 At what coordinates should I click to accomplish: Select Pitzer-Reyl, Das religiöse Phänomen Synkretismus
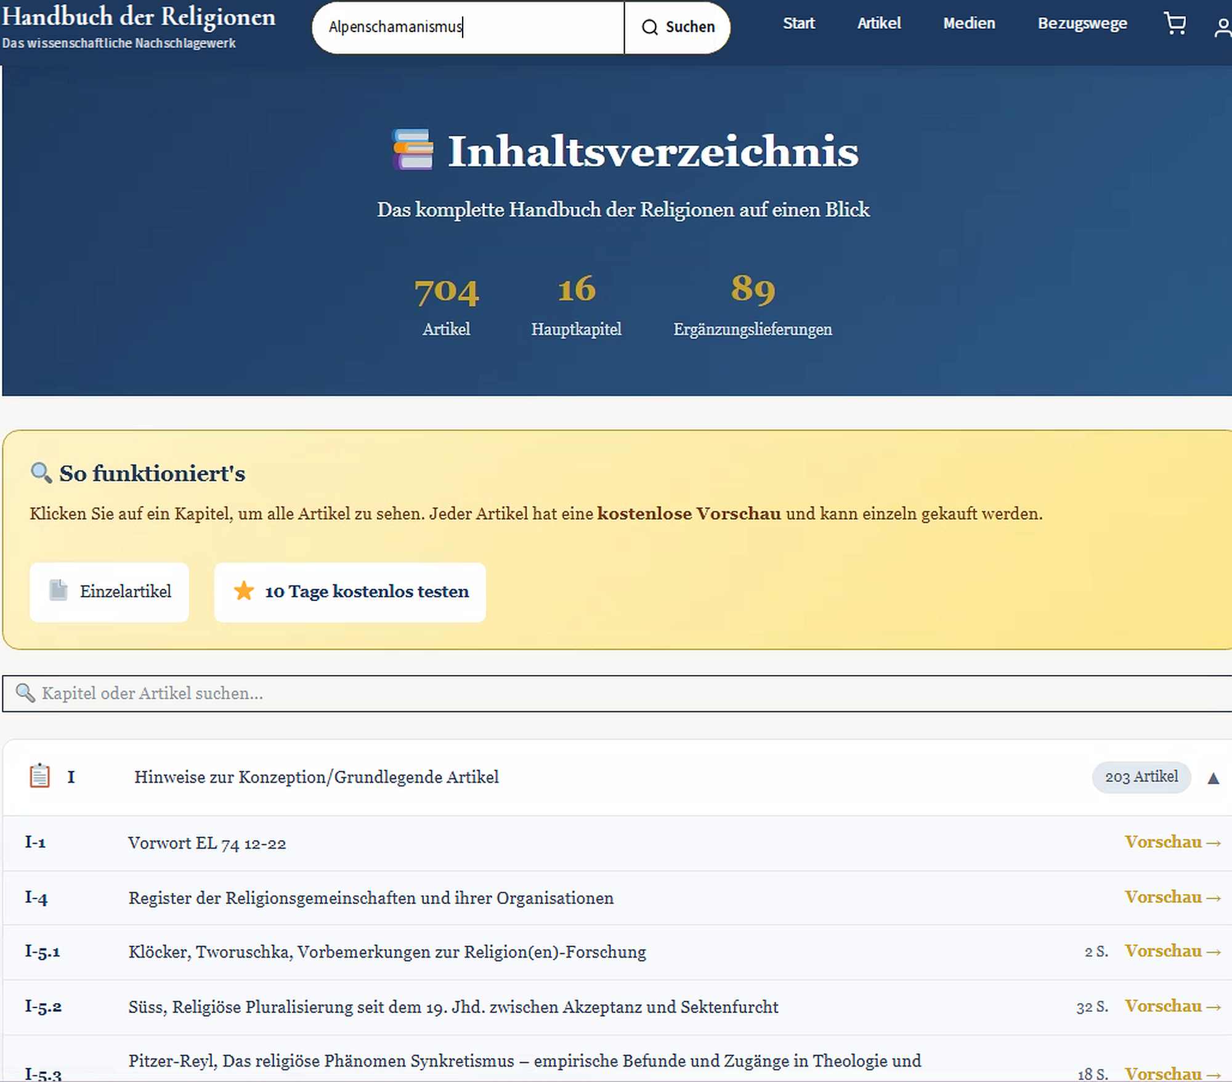click(525, 1061)
